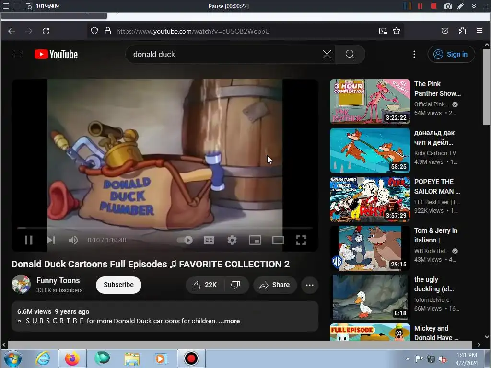
Task: Mute the video volume
Action: tap(73, 240)
